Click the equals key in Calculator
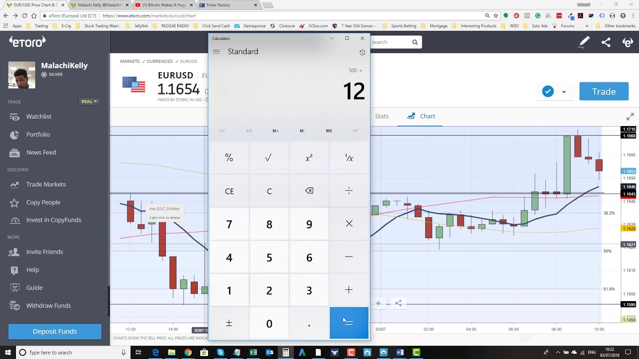Viewport: 639px width, 359px height. [x=349, y=323]
